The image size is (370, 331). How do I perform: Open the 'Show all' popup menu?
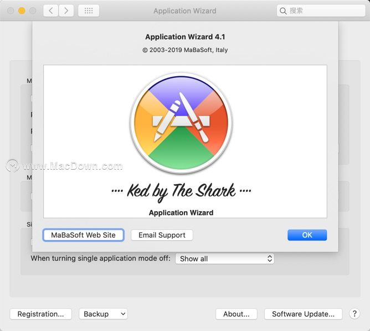click(x=225, y=259)
